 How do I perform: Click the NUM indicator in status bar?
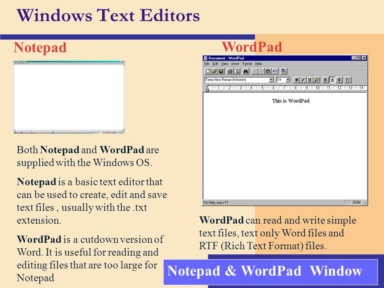[356, 202]
